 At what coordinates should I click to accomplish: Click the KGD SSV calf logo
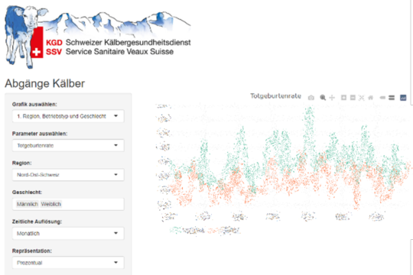(x=98, y=37)
